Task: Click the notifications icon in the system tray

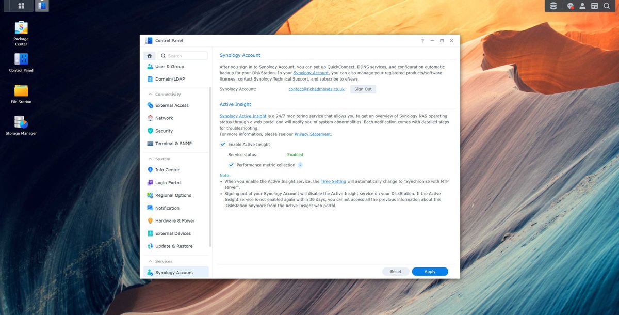Action: [x=570, y=6]
